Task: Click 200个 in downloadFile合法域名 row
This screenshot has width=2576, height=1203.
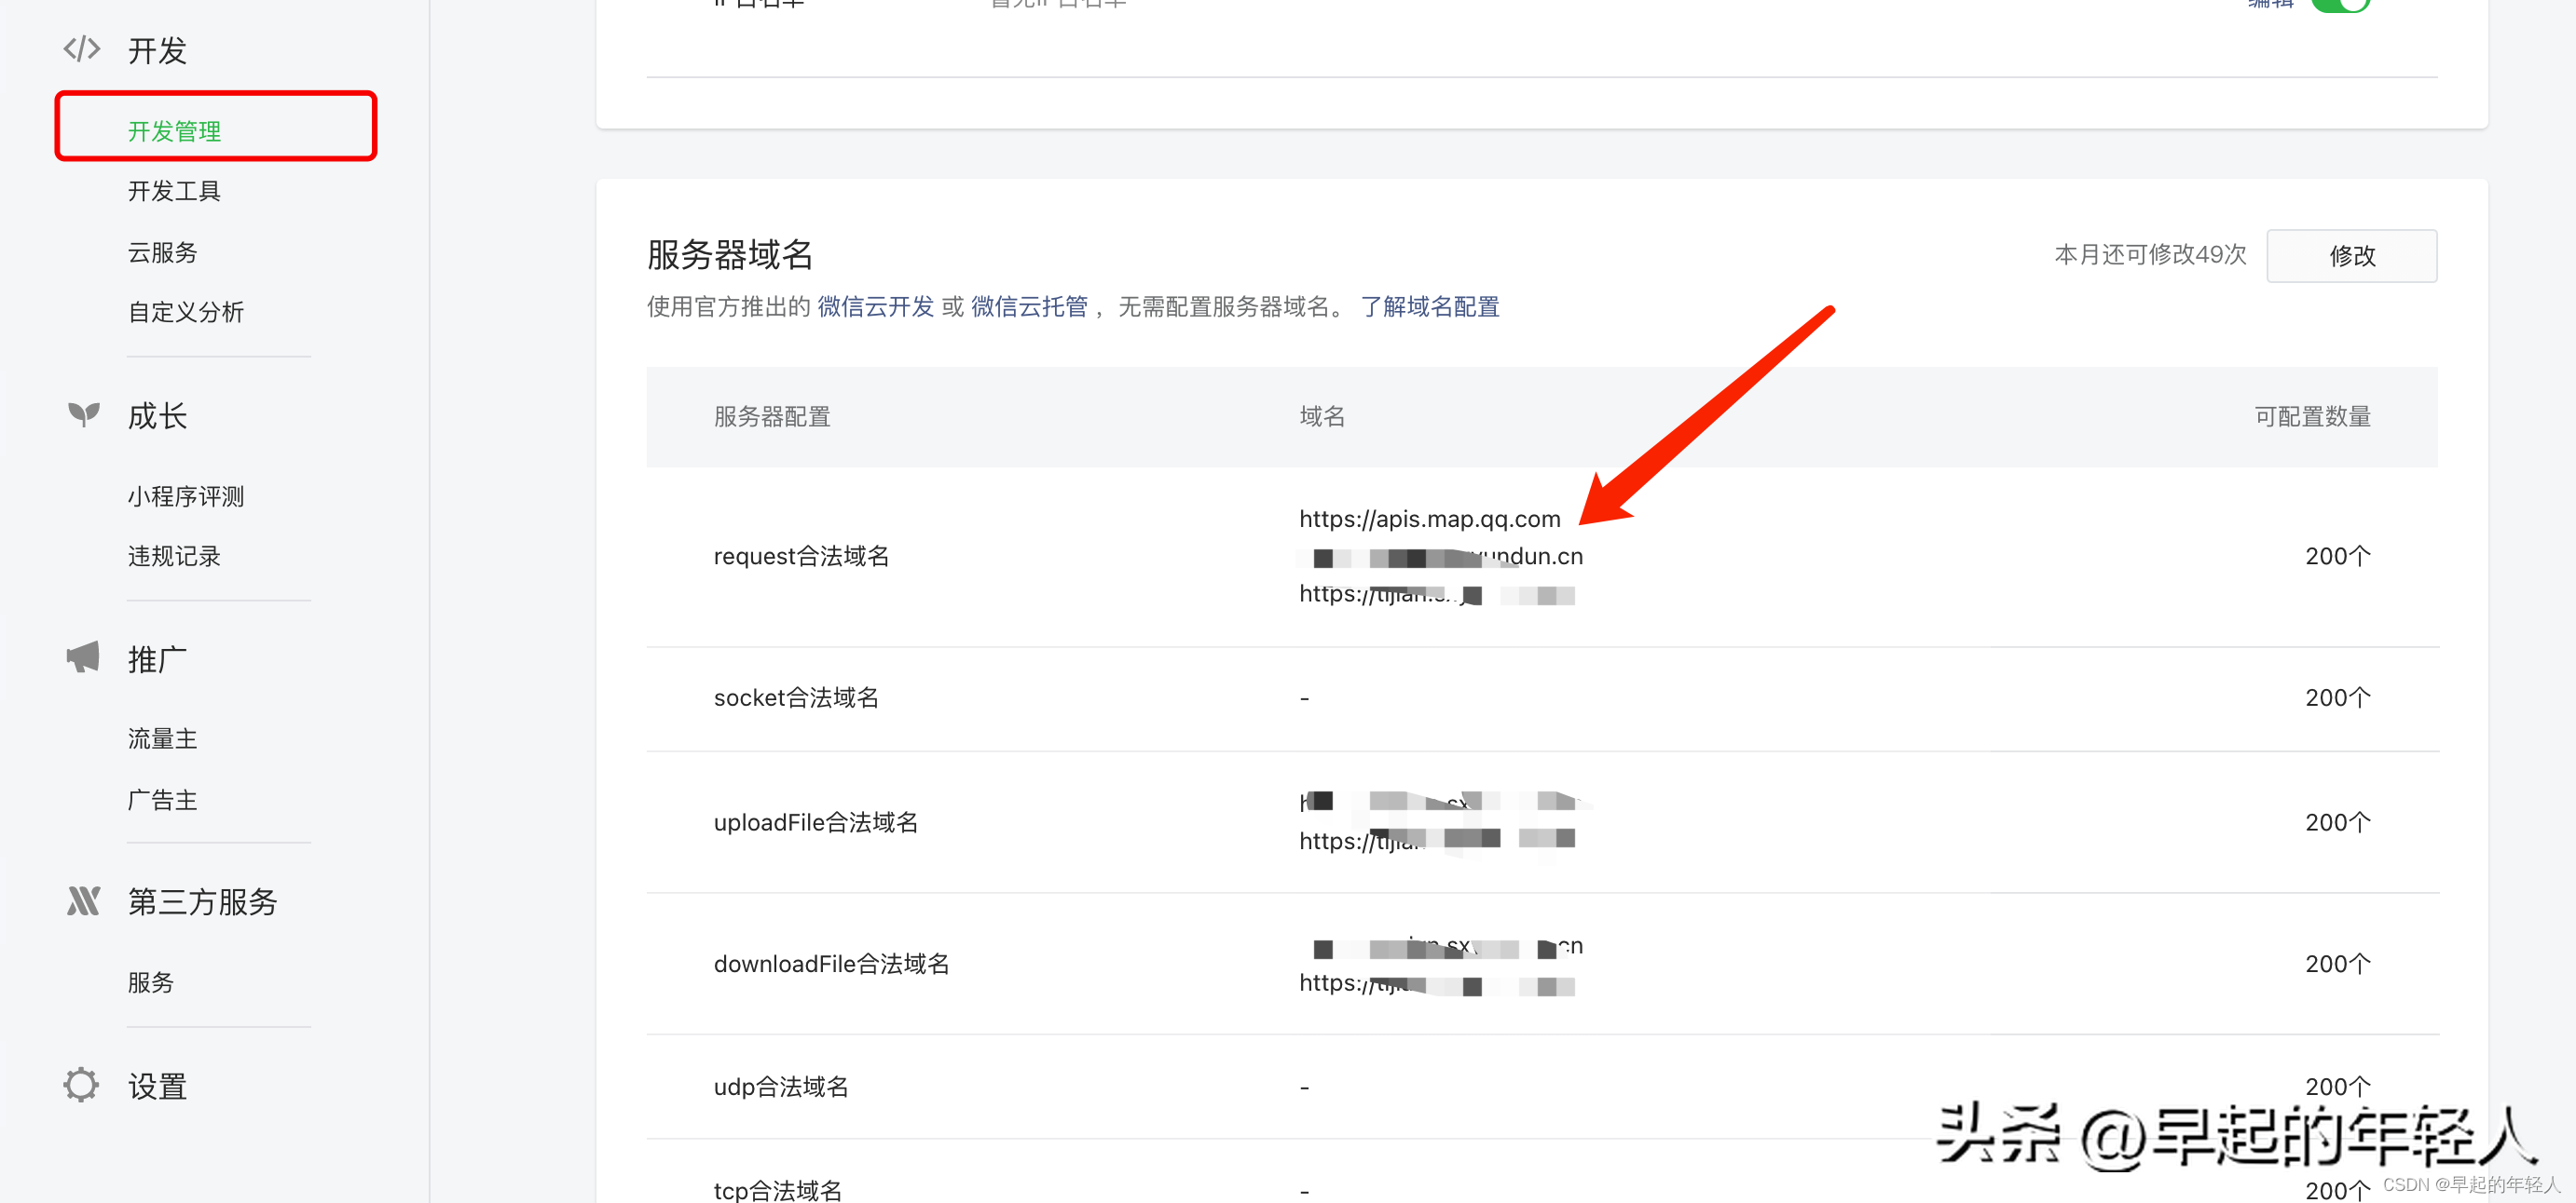Action: 2337,965
